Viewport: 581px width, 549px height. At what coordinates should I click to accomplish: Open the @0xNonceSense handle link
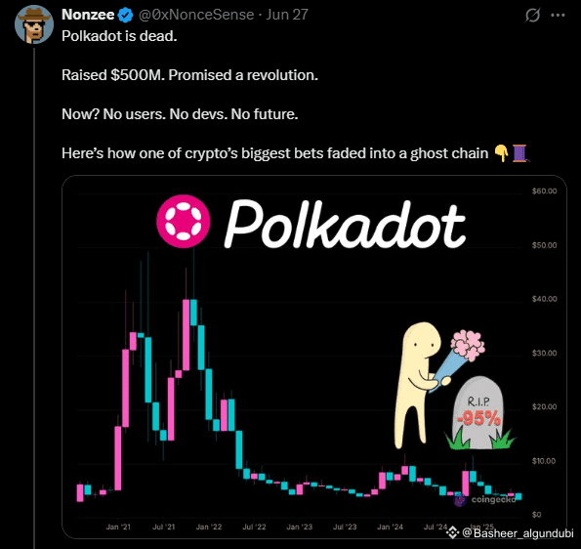[196, 15]
